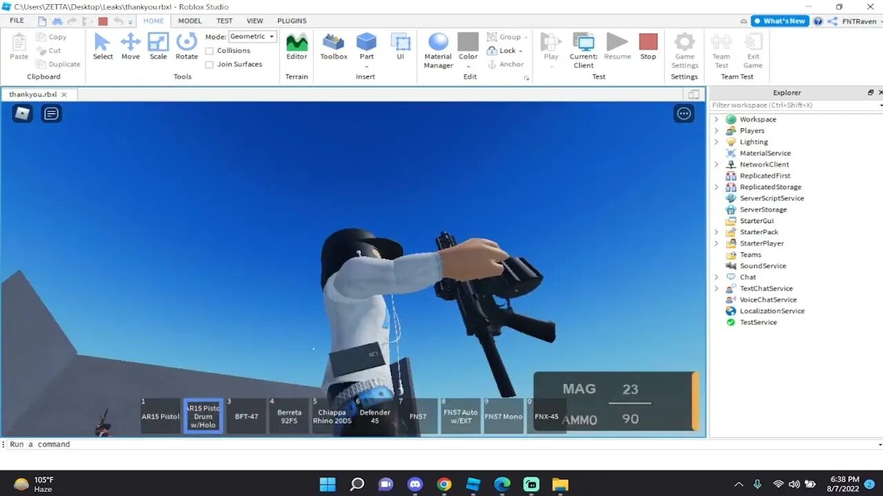Open Discord from the taskbar
Screen dimensions: 883x496
tap(415, 484)
